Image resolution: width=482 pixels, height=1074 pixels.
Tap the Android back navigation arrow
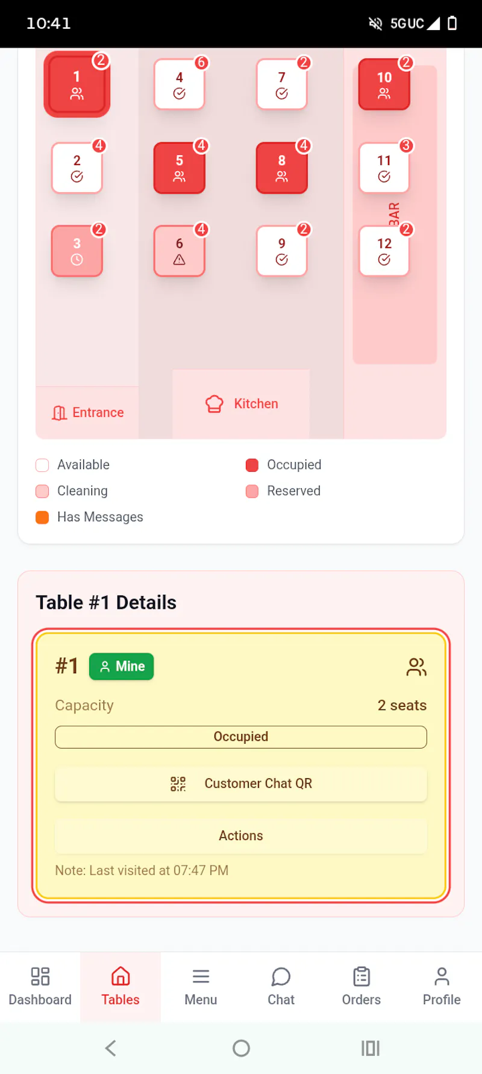[x=111, y=1048]
